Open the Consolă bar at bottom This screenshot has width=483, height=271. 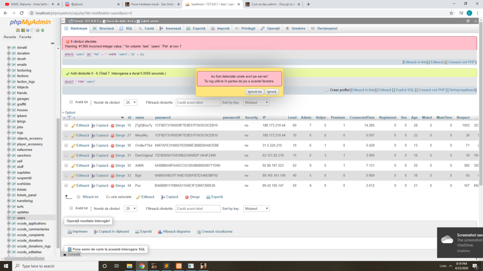click(x=71, y=255)
